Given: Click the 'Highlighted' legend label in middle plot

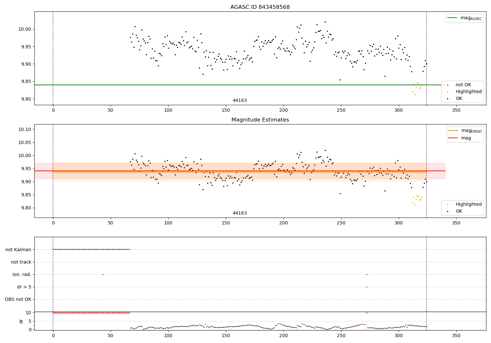Looking at the screenshot, I should tap(469, 204).
